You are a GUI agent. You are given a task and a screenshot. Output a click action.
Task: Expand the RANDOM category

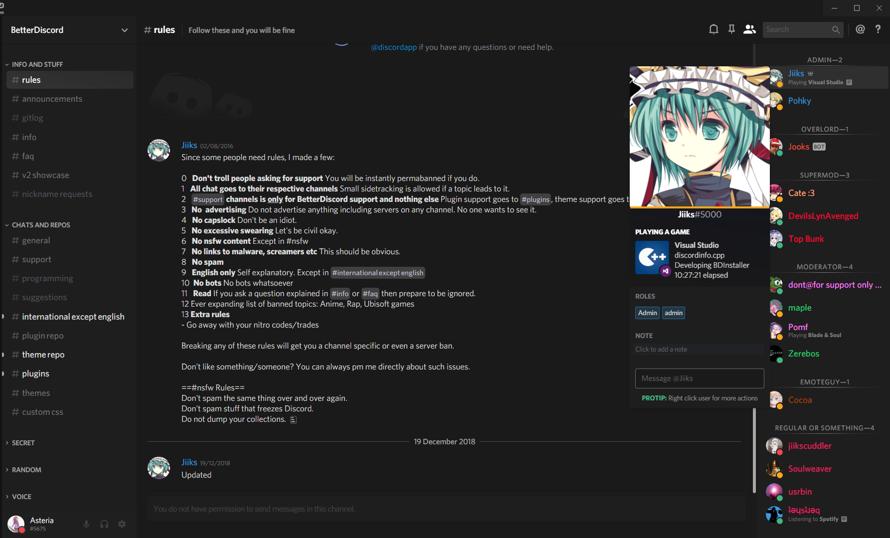[x=23, y=470]
